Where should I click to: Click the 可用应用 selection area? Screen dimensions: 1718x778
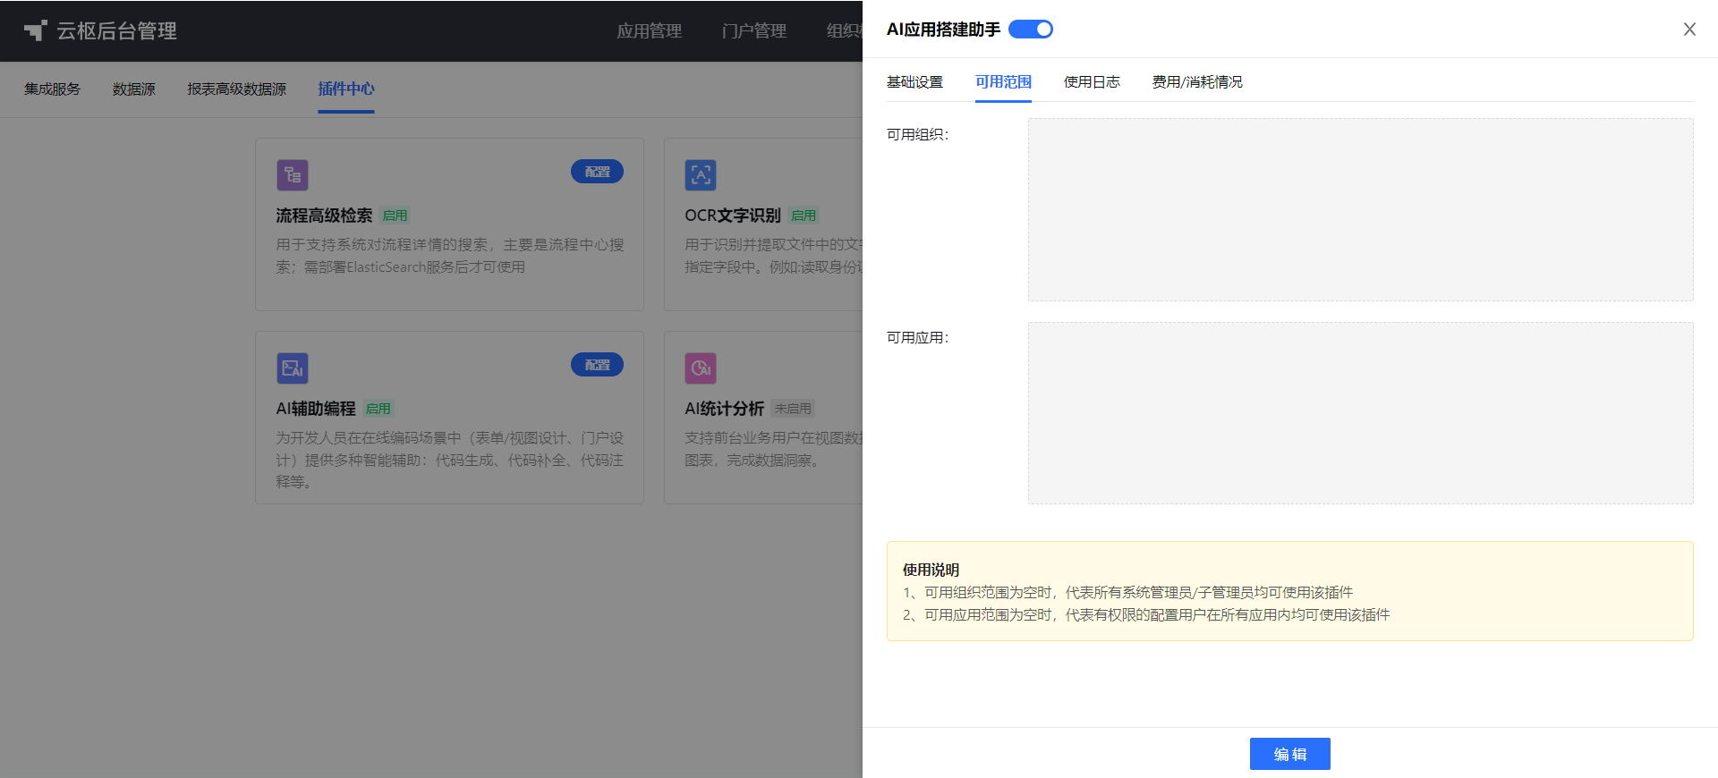pos(1360,413)
